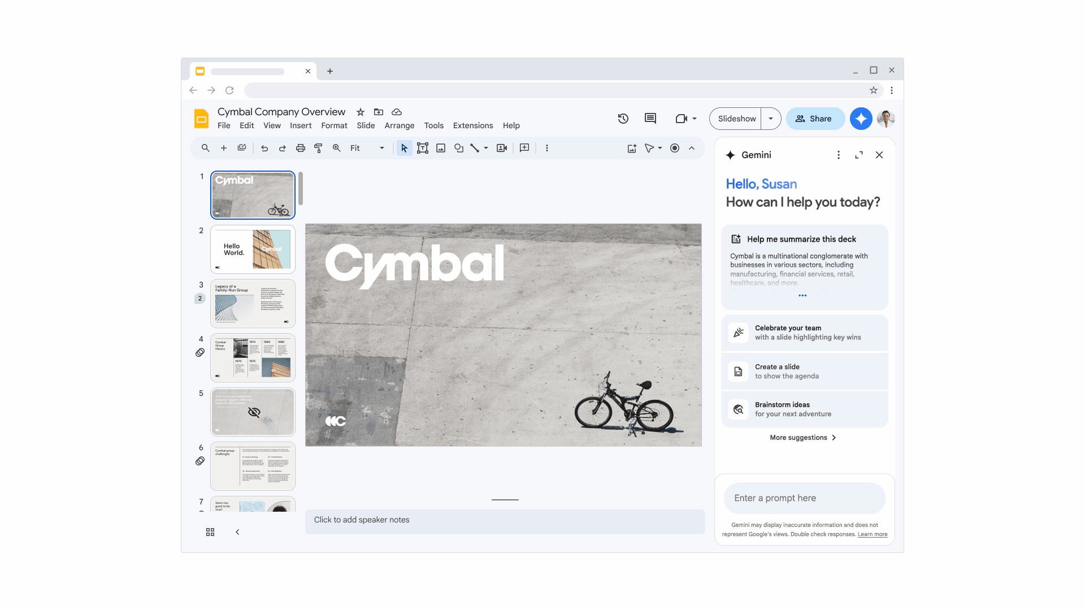
Task: Select the arrow/select tool
Action: [402, 147]
